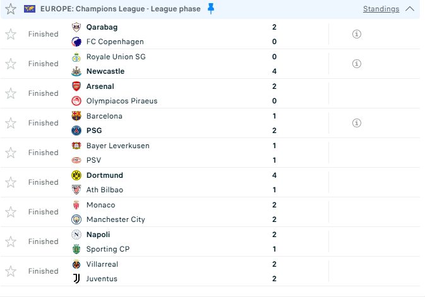The height and width of the screenshot is (297, 425).
Task: Click the Newcastle club crest
Action: tap(76, 71)
